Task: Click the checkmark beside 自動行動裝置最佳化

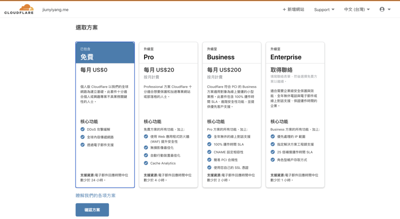Action: (146, 155)
